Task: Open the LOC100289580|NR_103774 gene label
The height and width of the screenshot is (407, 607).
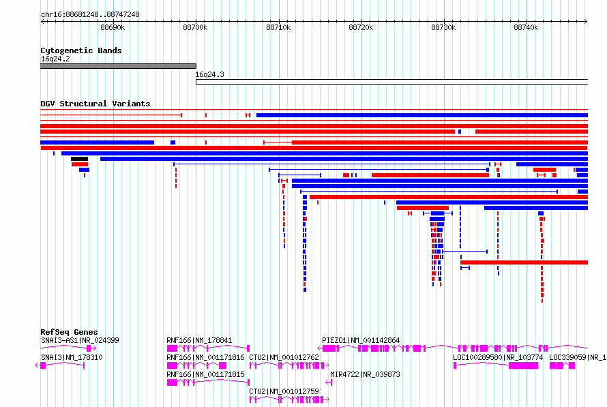Action: coord(498,357)
